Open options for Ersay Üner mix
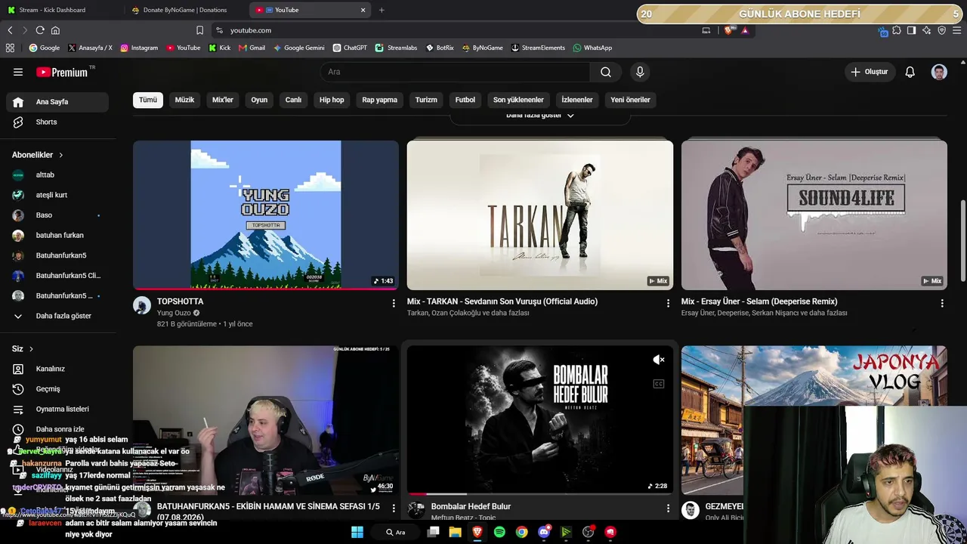Image resolution: width=967 pixels, height=544 pixels. tap(942, 303)
